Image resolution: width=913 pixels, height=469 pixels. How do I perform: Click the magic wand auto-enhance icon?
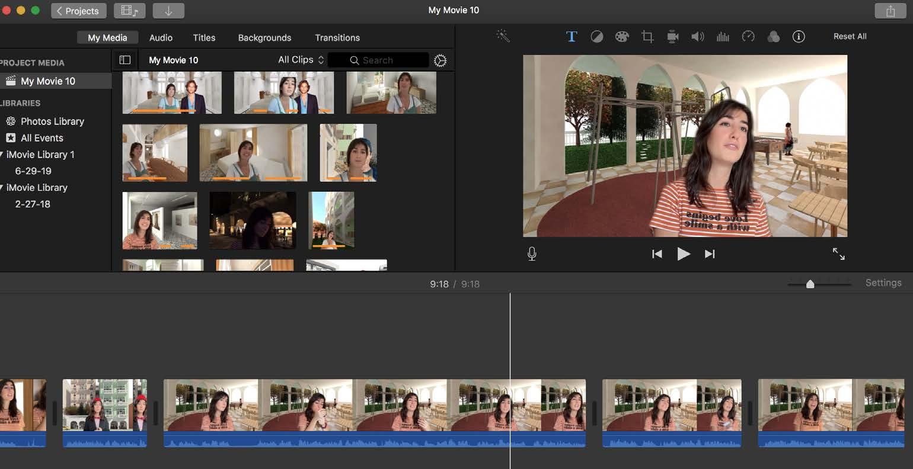(503, 36)
